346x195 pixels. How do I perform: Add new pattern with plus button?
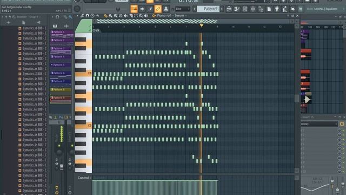coord(222,9)
